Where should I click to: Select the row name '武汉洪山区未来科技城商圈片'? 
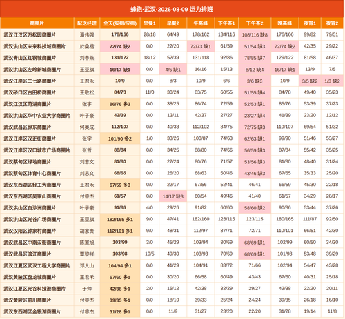[x=34, y=46]
